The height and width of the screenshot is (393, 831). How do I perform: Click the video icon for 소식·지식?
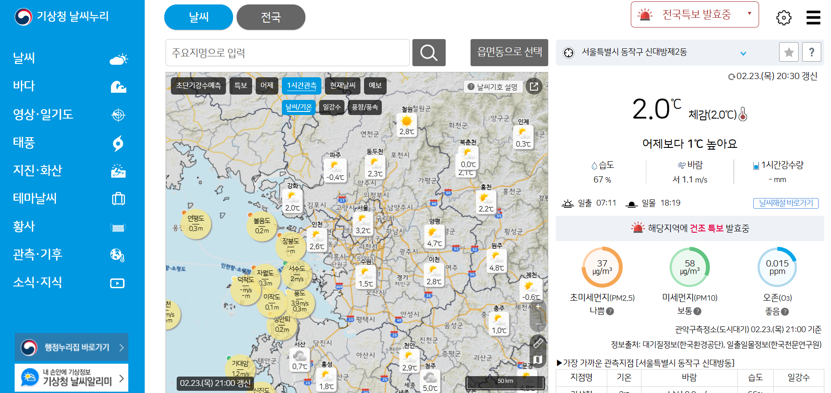coord(117,283)
